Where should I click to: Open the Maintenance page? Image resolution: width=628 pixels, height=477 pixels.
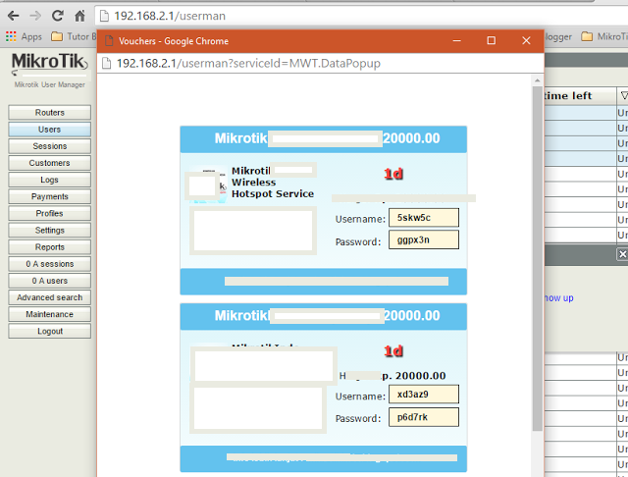49,314
